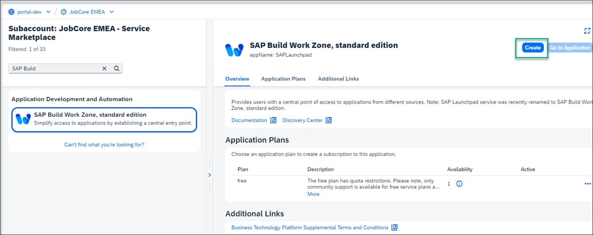The height and width of the screenshot is (235, 593).
Task: Click the external link icon beside Discovery Center
Action: 329,120
